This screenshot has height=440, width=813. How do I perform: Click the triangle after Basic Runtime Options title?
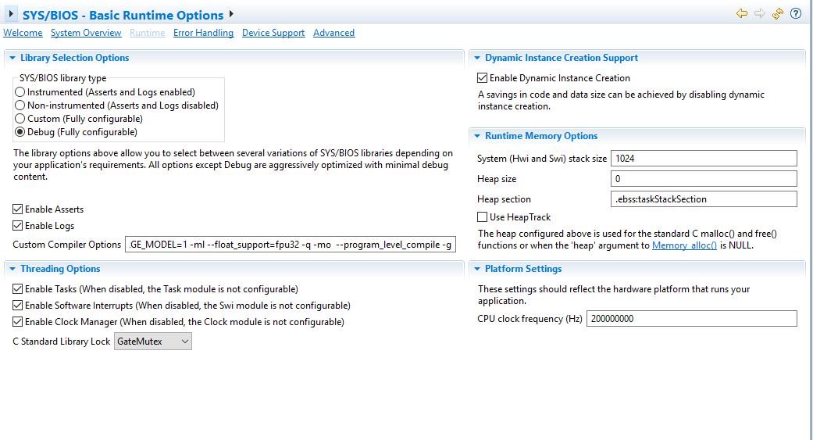tap(232, 14)
